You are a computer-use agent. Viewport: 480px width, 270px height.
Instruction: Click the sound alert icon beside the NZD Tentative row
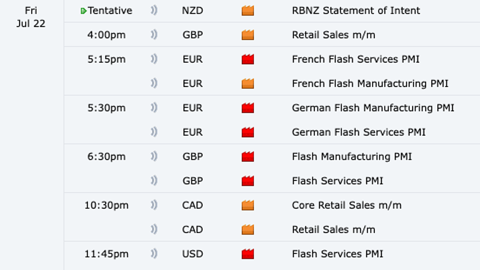[x=154, y=11]
